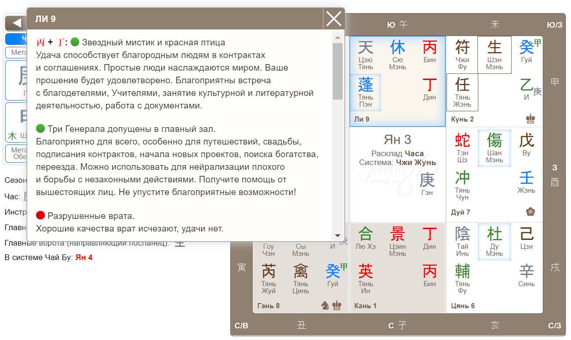This screenshot has width=571, height=340.
Task: Click the popup scrollbar up arrow
Action: pyautogui.click(x=337, y=37)
